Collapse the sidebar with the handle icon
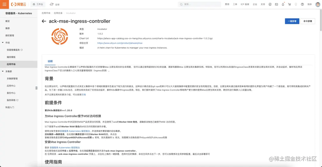Image resolution: width=322 pixels, height=167 pixels. [x=36, y=88]
